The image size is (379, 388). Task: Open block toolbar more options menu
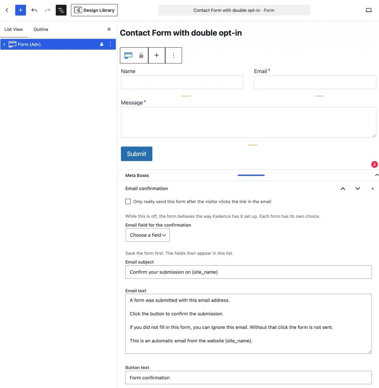pos(174,55)
